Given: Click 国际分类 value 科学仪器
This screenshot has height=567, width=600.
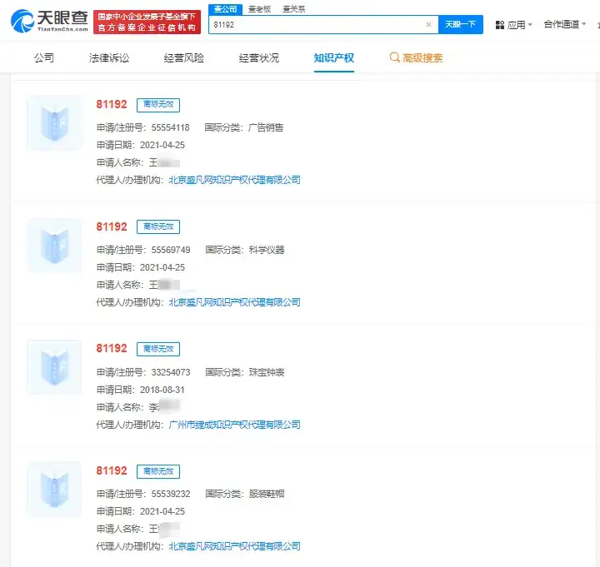Looking at the screenshot, I should point(267,250).
